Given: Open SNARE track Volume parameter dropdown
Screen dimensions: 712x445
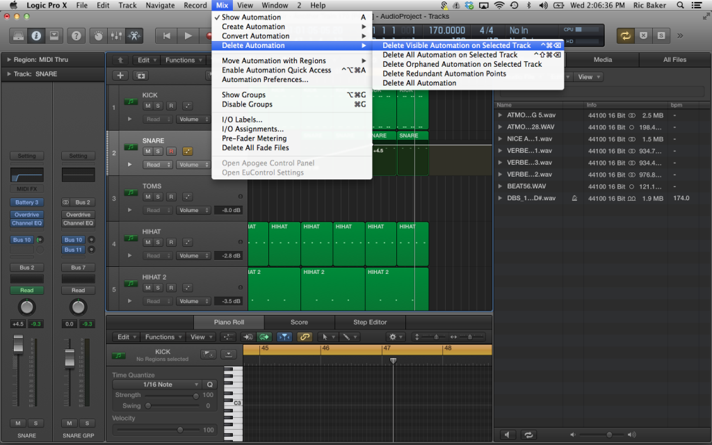Looking at the screenshot, I should coord(193,164).
